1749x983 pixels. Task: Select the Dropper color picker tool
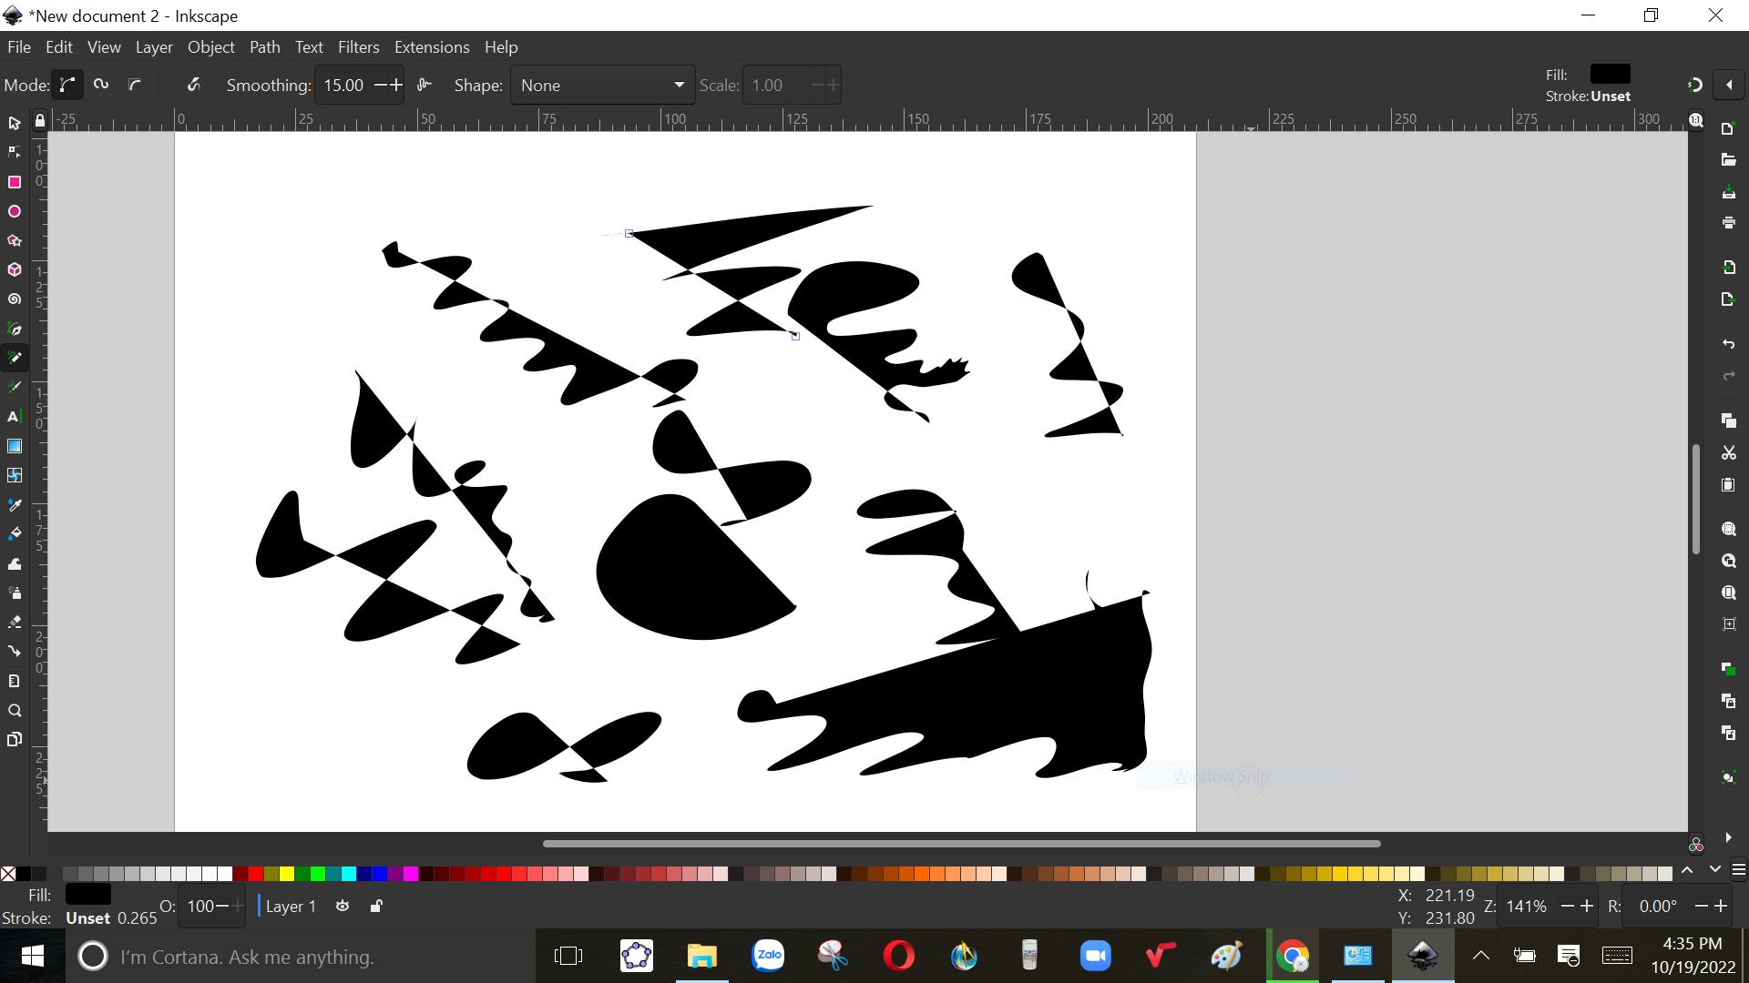tap(14, 504)
